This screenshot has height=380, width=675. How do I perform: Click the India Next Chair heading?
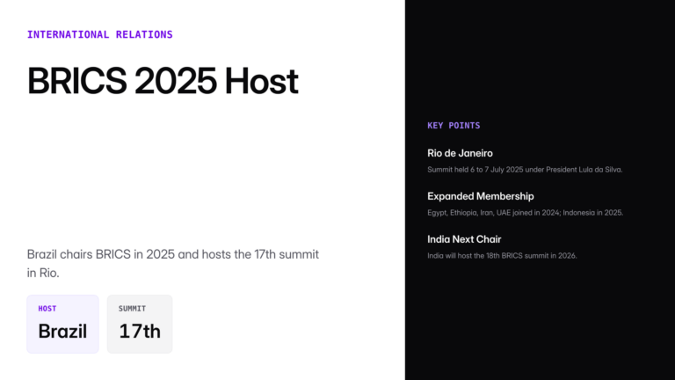tap(464, 239)
